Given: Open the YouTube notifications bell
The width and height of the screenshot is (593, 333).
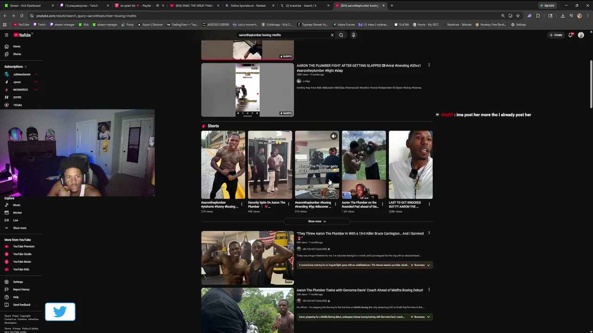Looking at the screenshot, I should pyautogui.click(x=571, y=35).
